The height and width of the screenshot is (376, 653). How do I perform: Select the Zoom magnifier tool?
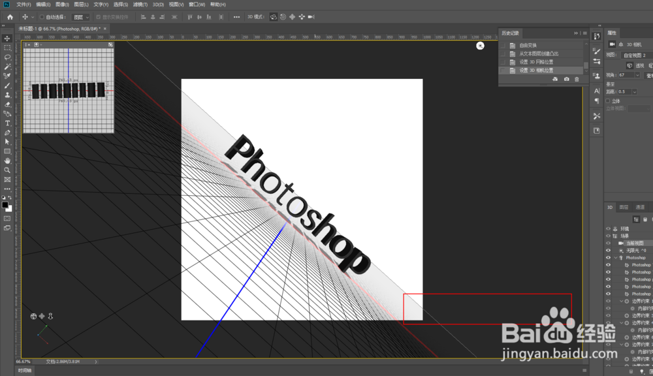click(x=7, y=170)
